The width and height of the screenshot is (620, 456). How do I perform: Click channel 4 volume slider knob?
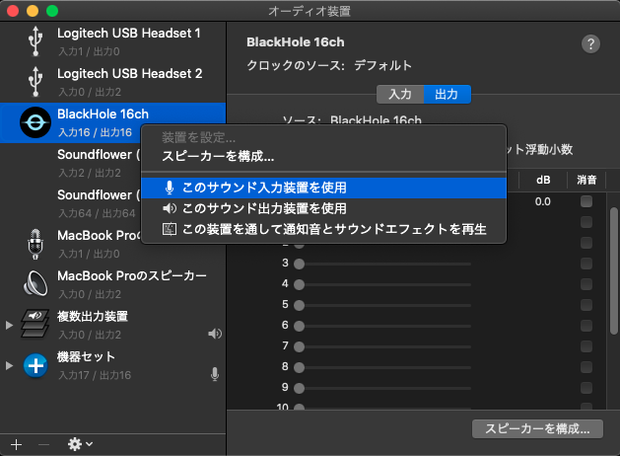300,284
